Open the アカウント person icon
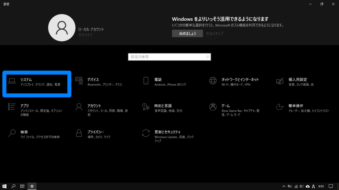The height and width of the screenshot is (190, 339). 79,107
